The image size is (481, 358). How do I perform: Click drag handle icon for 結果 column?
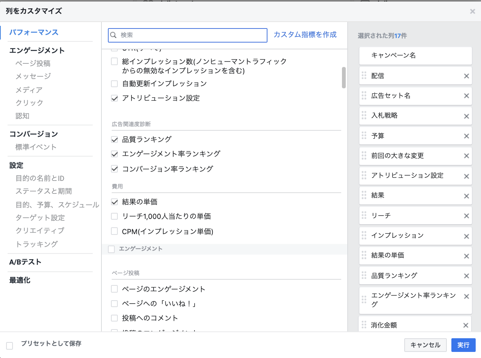click(x=364, y=196)
